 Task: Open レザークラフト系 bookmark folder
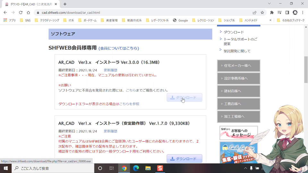pyautogui.click(x=157, y=20)
